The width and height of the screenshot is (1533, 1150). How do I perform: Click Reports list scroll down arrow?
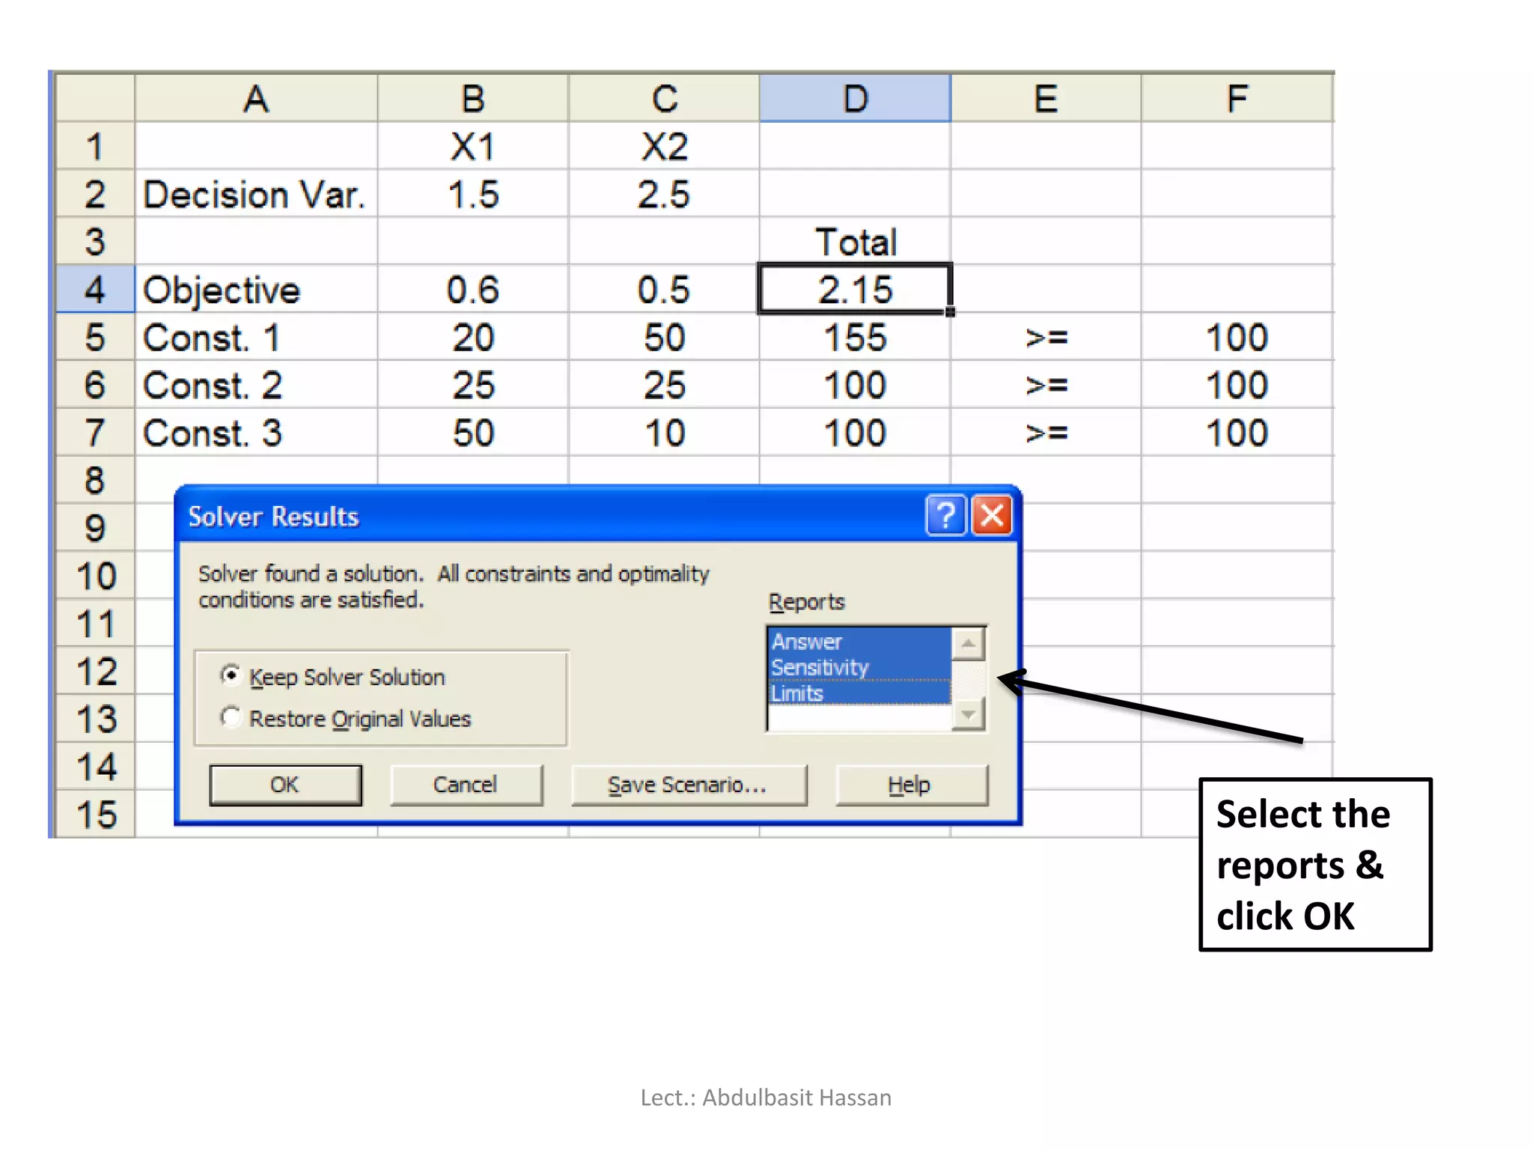(969, 714)
